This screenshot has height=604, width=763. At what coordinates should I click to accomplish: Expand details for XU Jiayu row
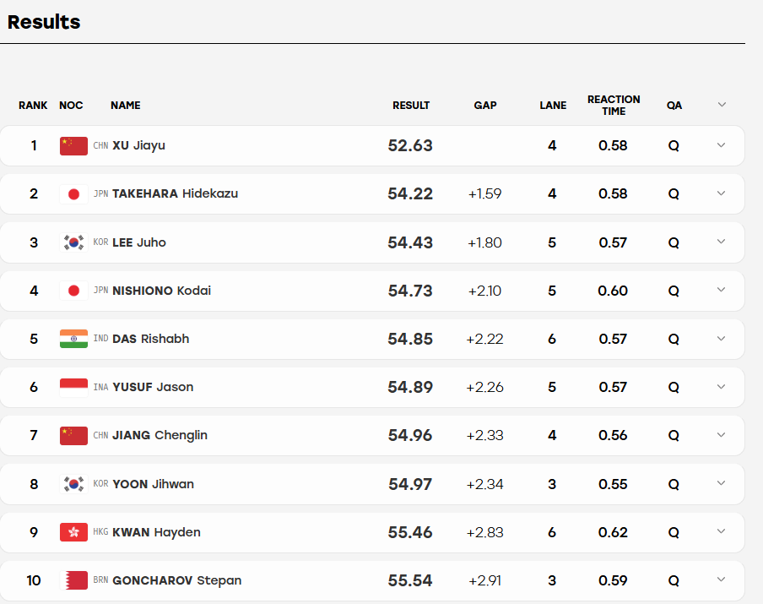point(721,145)
